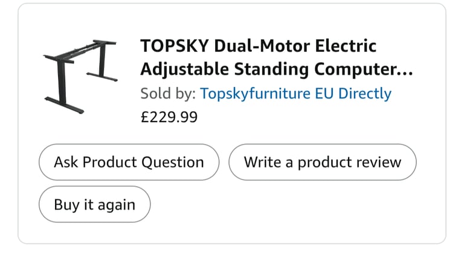
Task: Click the Ask Product Question button
Action: click(x=129, y=162)
